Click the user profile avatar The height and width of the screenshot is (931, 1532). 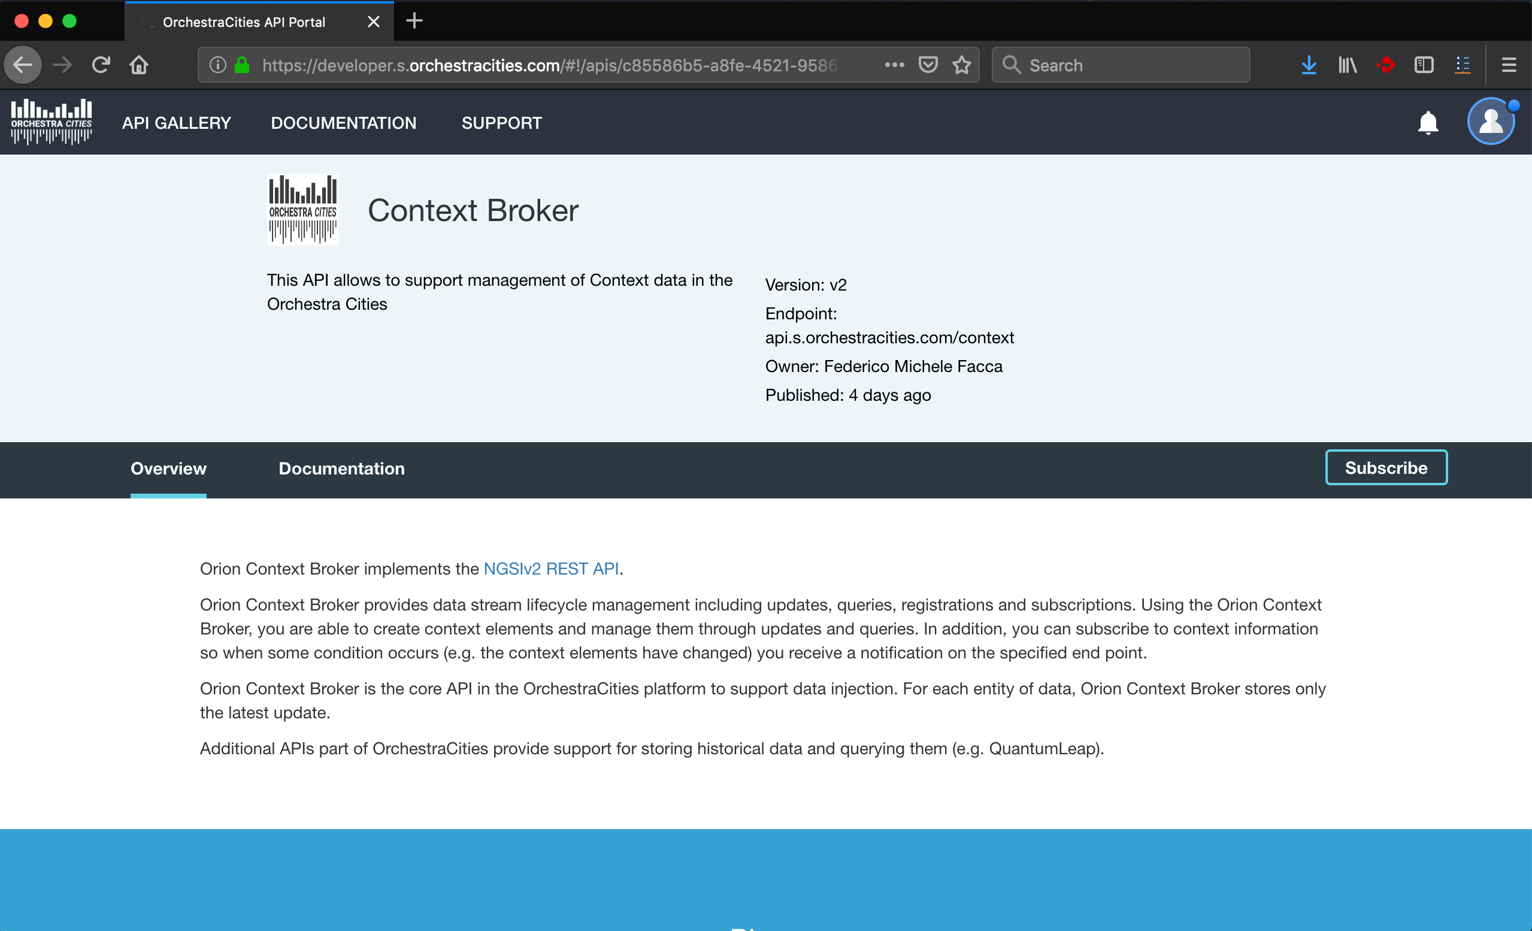pos(1490,121)
